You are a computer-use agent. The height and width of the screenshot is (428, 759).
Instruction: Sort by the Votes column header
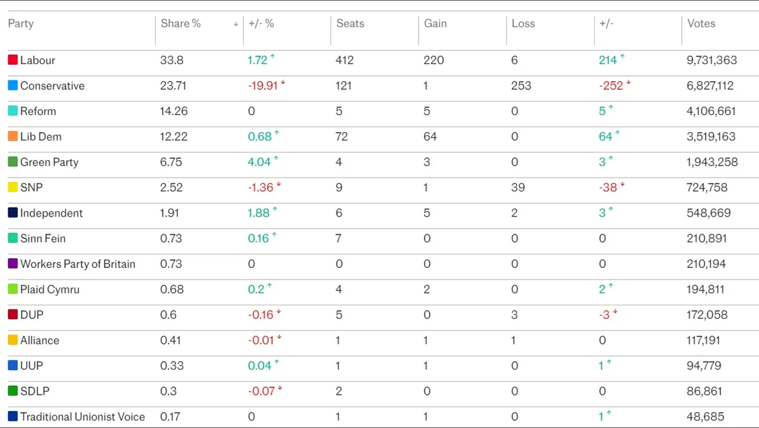701,24
